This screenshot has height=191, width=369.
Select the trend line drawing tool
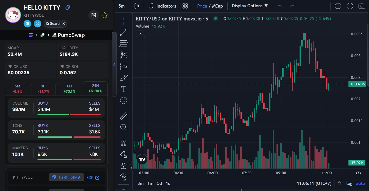[x=123, y=32]
